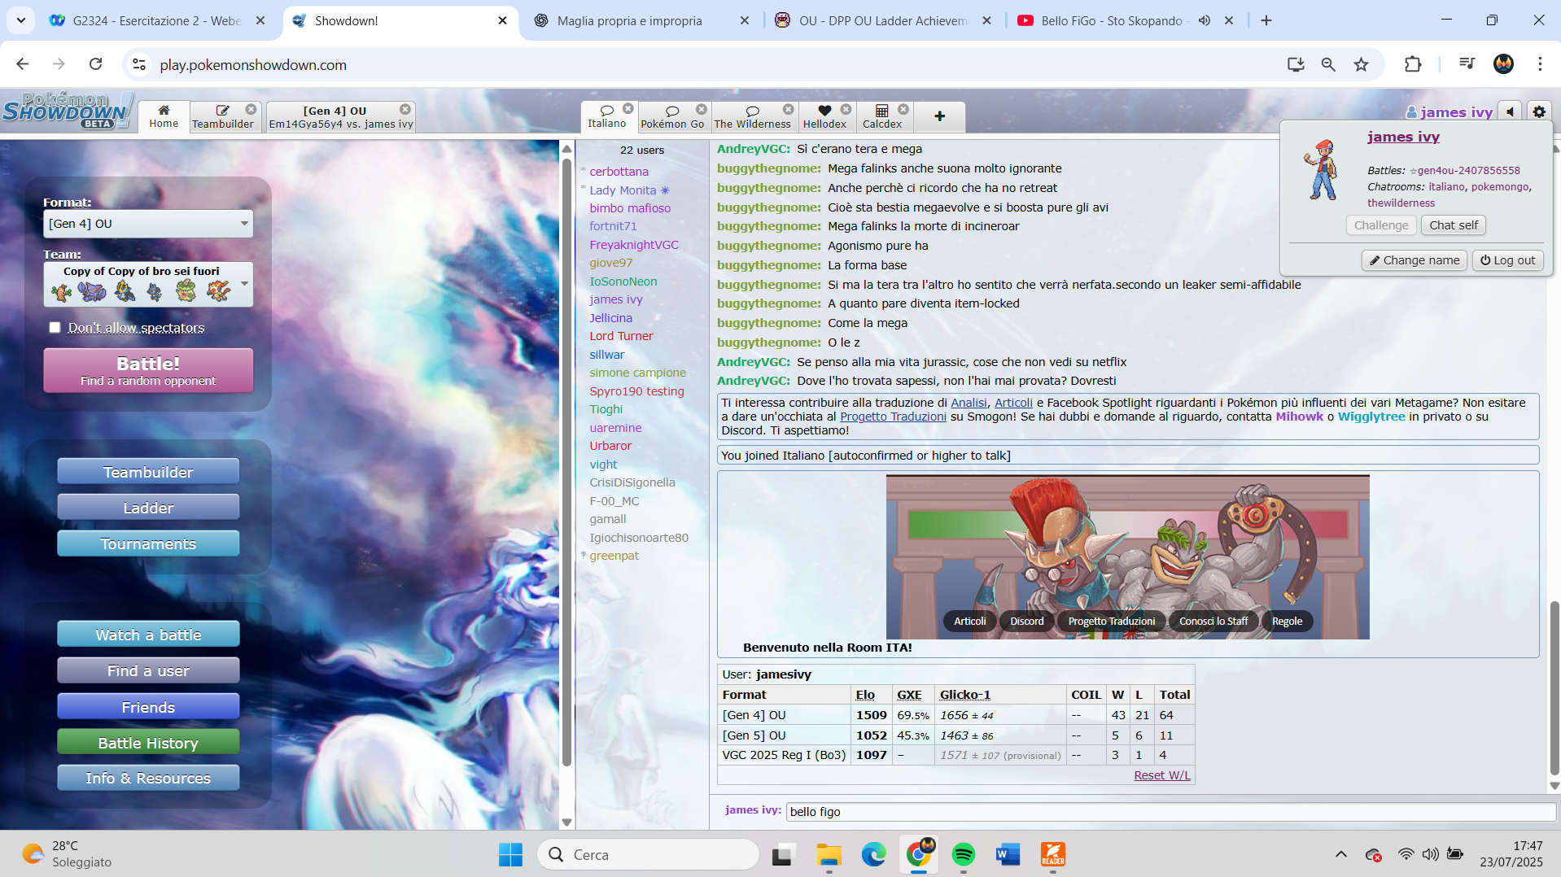Click the Pokémon Showdown logo
This screenshot has height=877, width=1561.
(67, 111)
